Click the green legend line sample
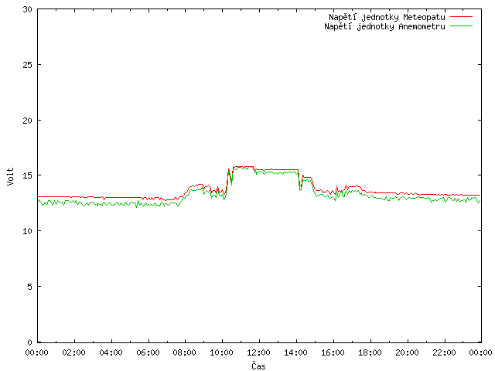 click(x=461, y=26)
